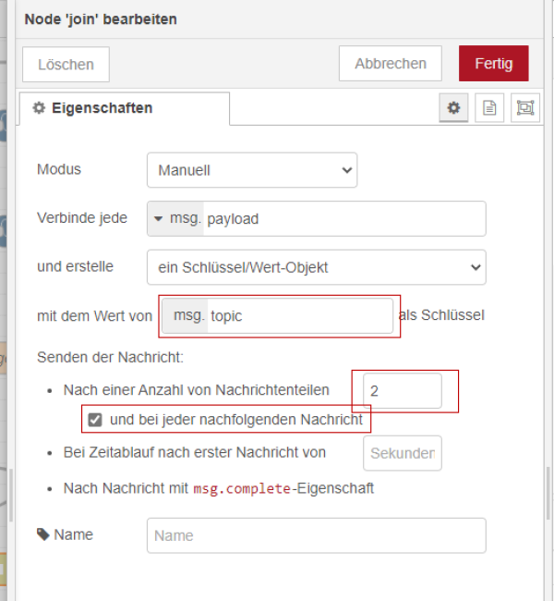Click the payload text field
The image size is (554, 601).
342,219
